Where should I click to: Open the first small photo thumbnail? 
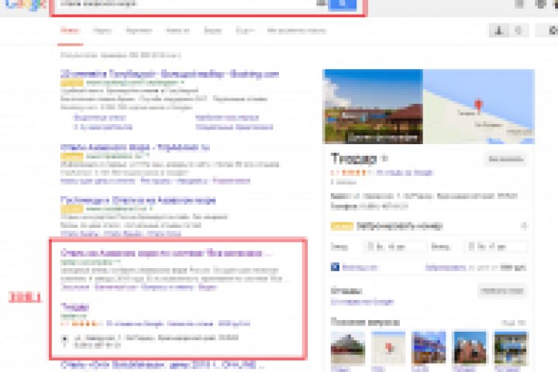[x=348, y=348]
